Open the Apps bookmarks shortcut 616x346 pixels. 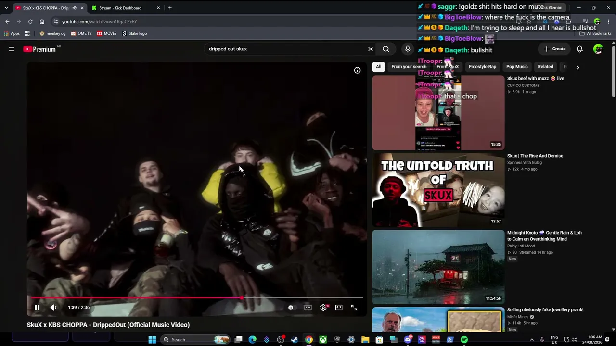tap(12, 34)
